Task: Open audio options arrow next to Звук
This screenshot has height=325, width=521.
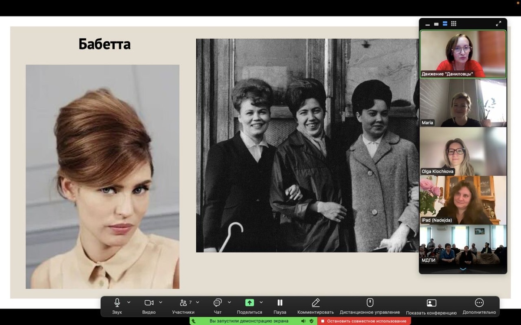Action: pos(129,302)
